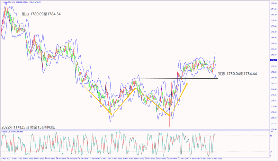The image size is (278, 161).
Task: Click the 1750.00 level on the price axis
Action: coord(274,78)
